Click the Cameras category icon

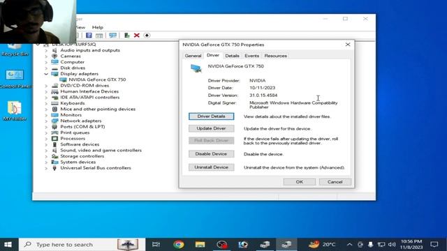(54, 56)
